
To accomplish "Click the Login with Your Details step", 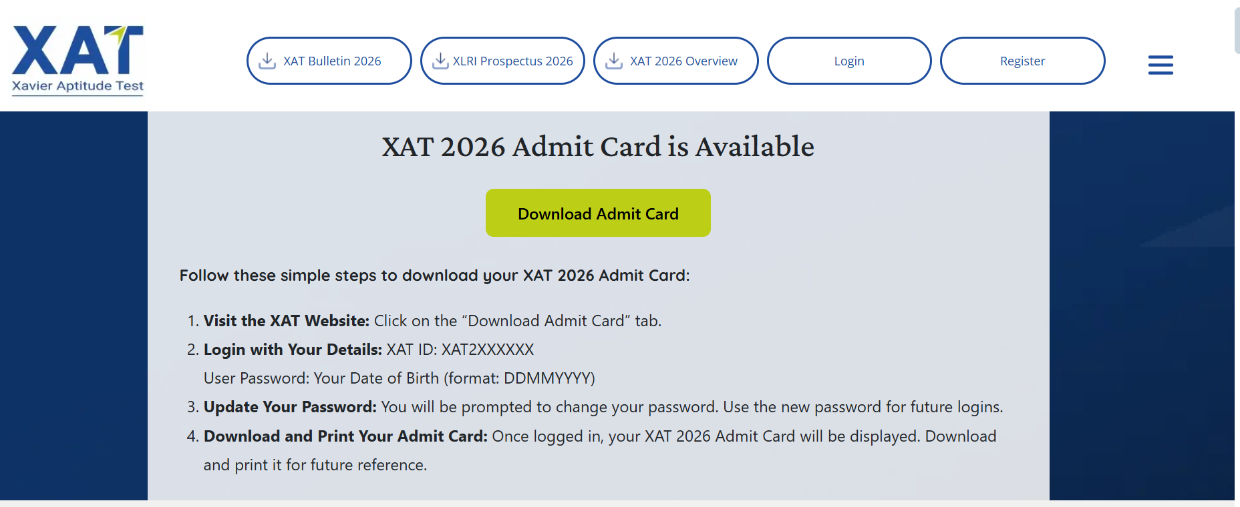I will click(361, 350).
